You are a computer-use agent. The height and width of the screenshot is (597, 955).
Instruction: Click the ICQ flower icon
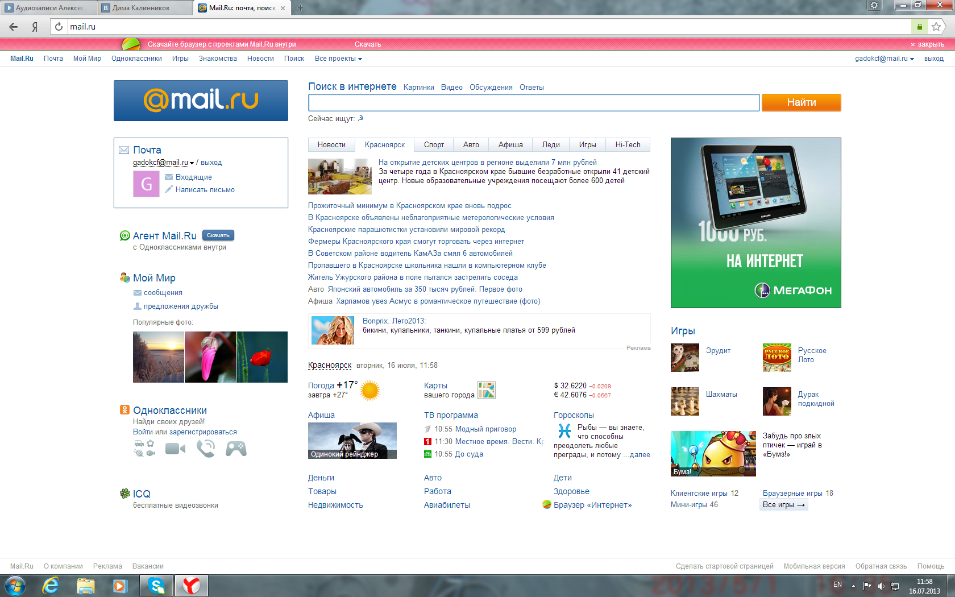(x=125, y=494)
